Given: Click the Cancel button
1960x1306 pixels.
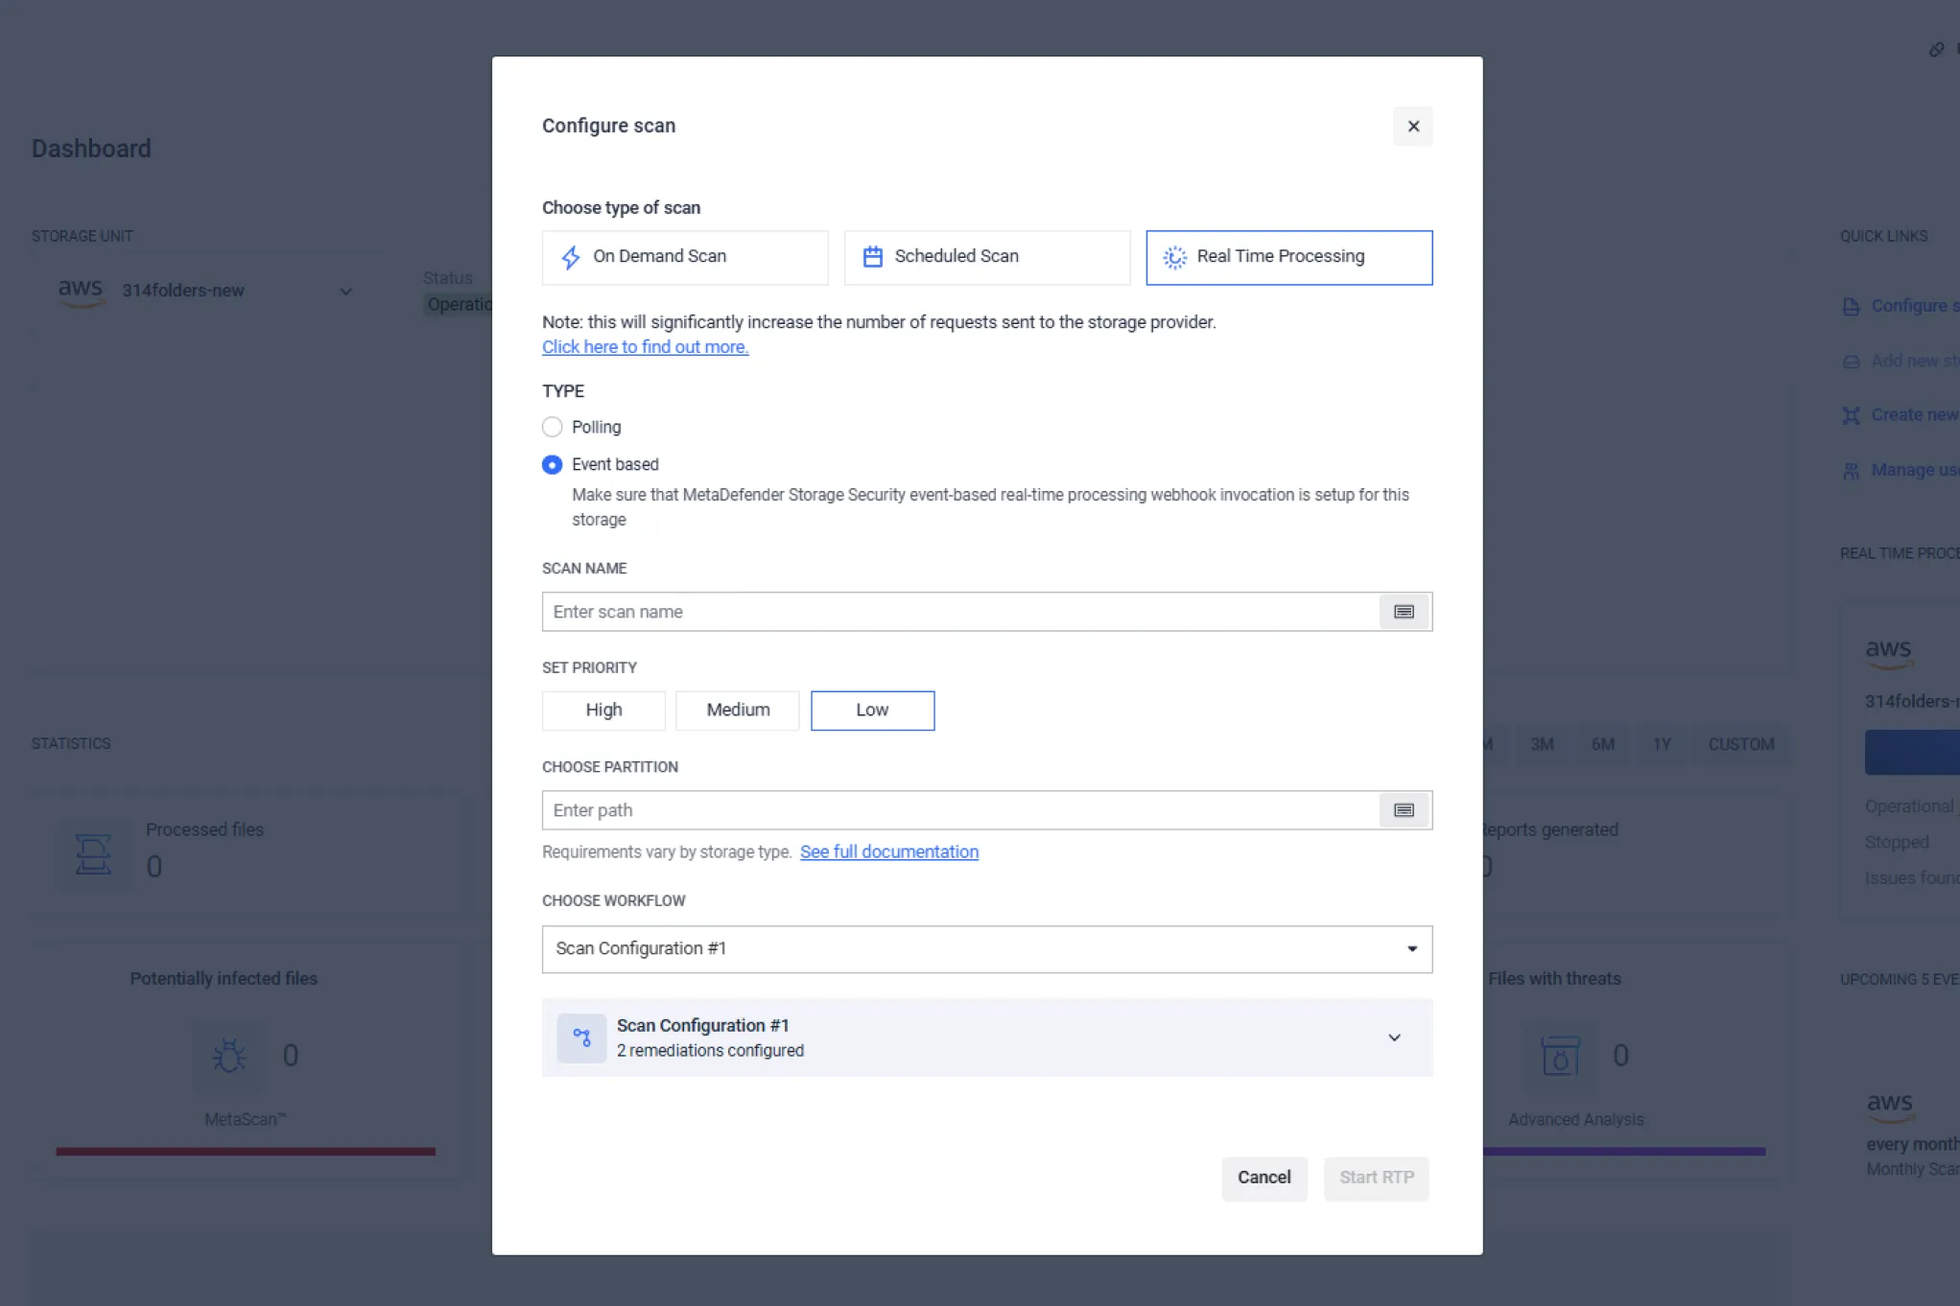Looking at the screenshot, I should tap(1263, 1178).
